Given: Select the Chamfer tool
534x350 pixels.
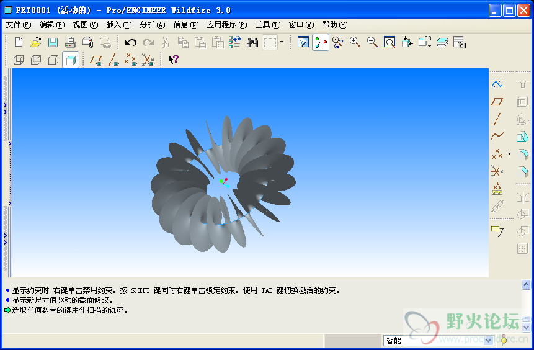Looking at the screenshot, I should point(522,171).
